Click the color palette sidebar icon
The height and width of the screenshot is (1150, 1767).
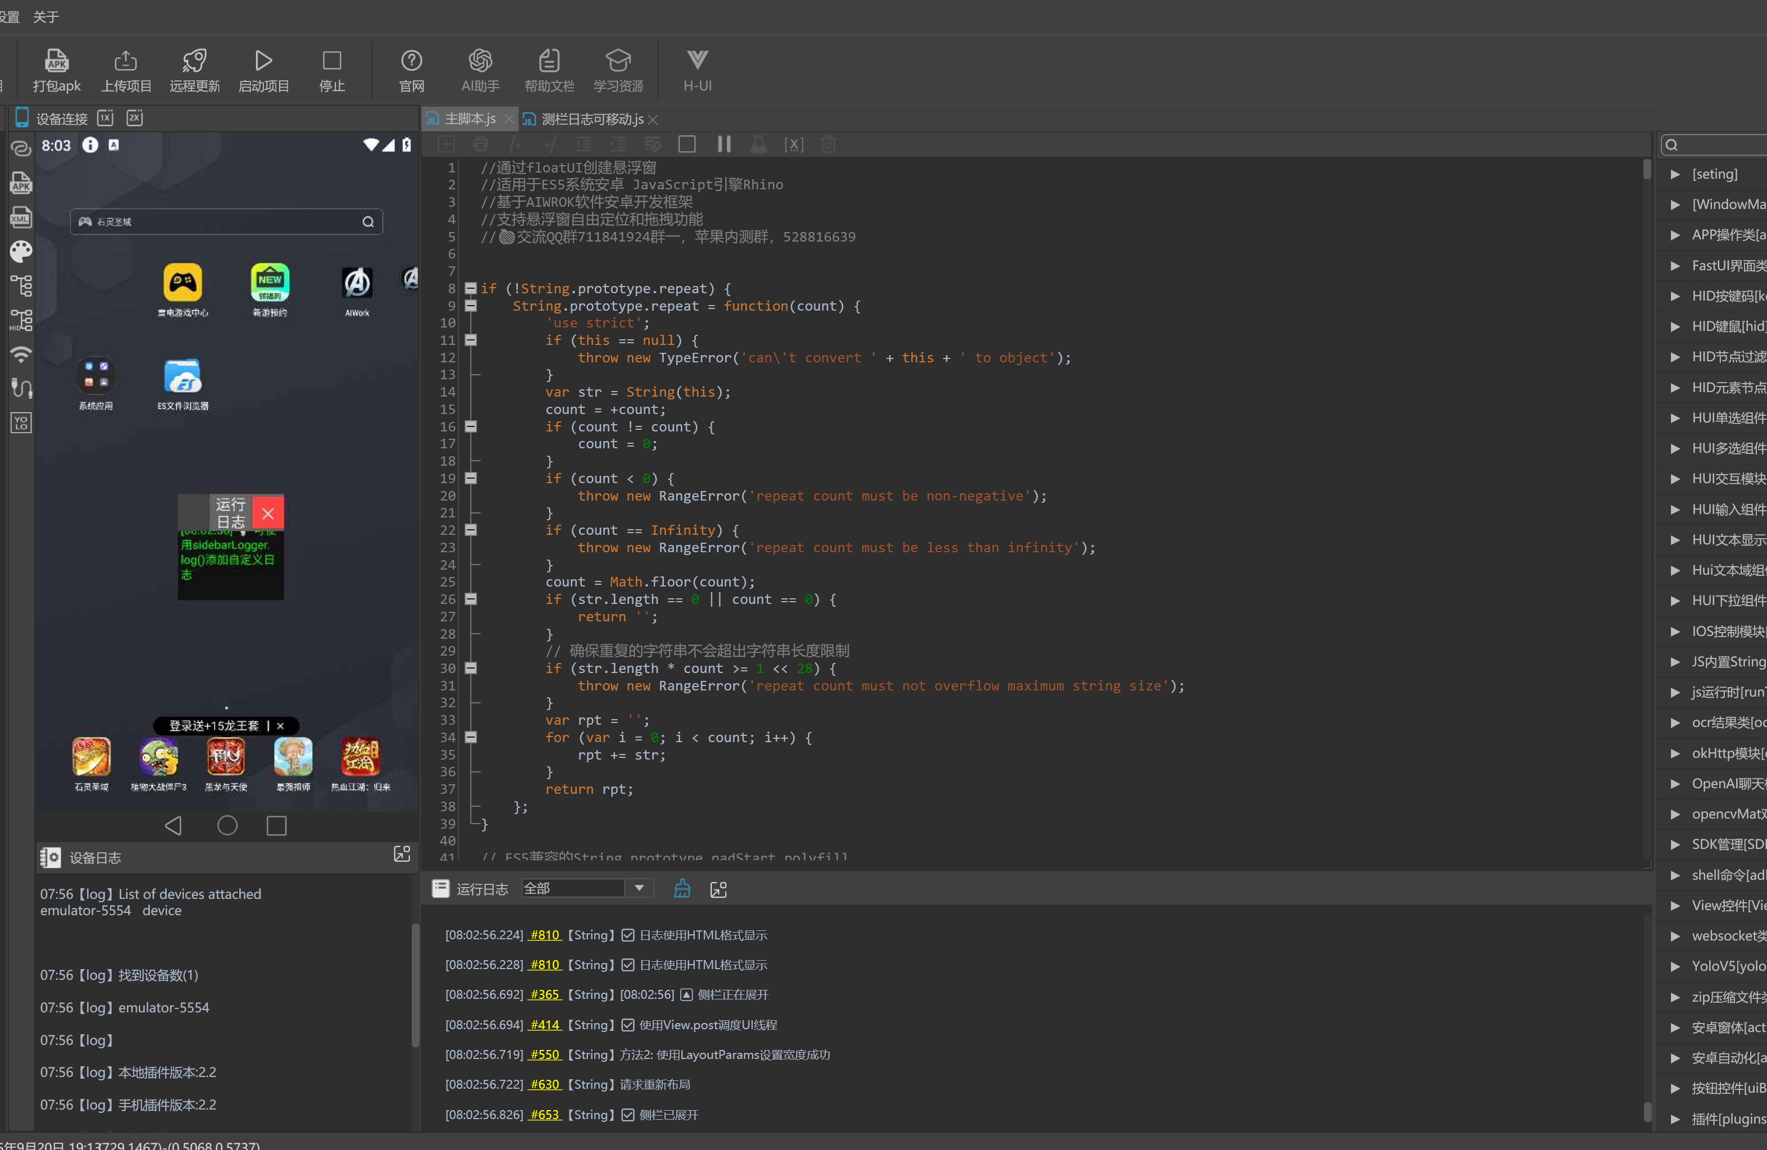pos(21,252)
